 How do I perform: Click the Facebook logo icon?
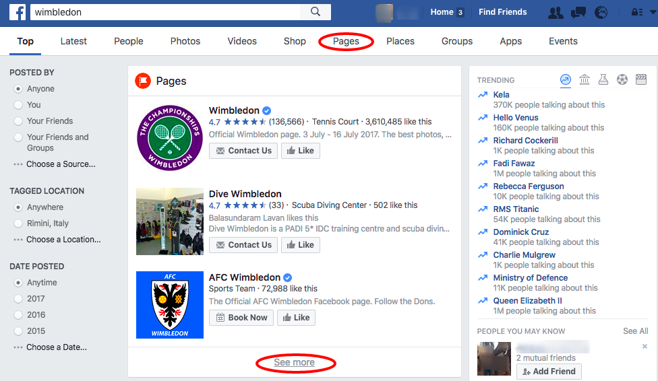click(18, 12)
